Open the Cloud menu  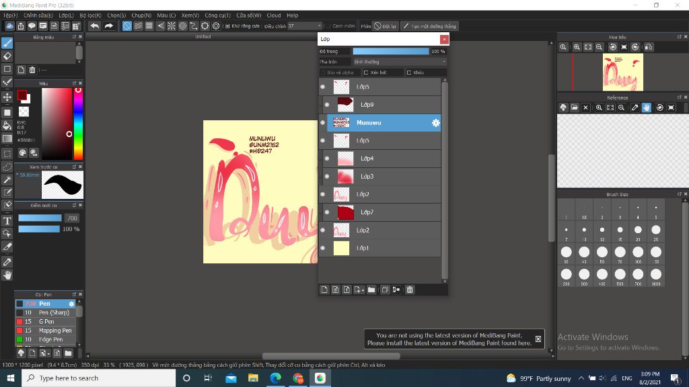pyautogui.click(x=274, y=15)
